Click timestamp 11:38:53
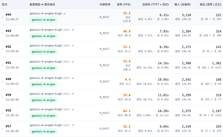The width and height of the screenshot is (223, 137). [x=12, y=84]
